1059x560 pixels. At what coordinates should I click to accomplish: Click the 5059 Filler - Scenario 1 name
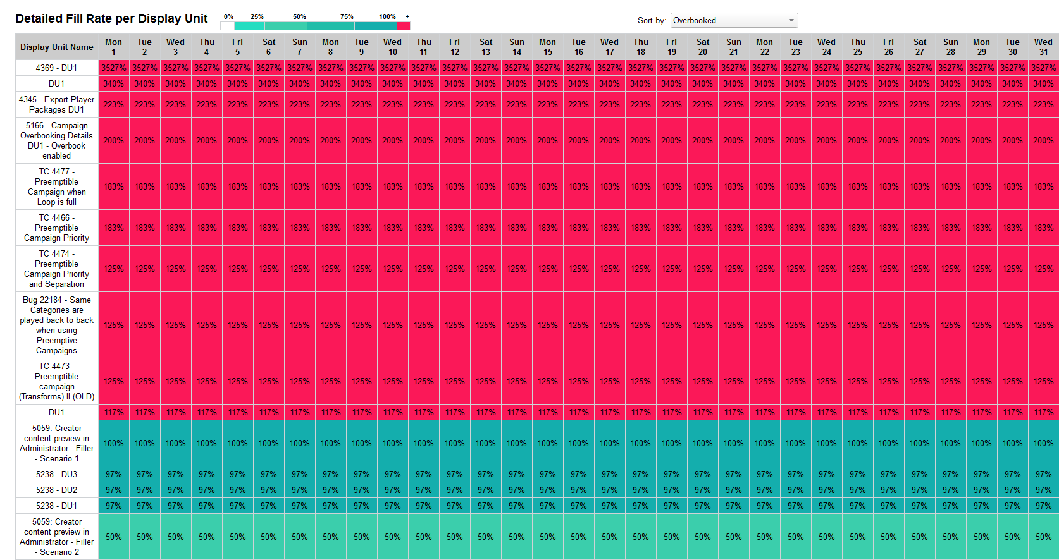point(57,443)
